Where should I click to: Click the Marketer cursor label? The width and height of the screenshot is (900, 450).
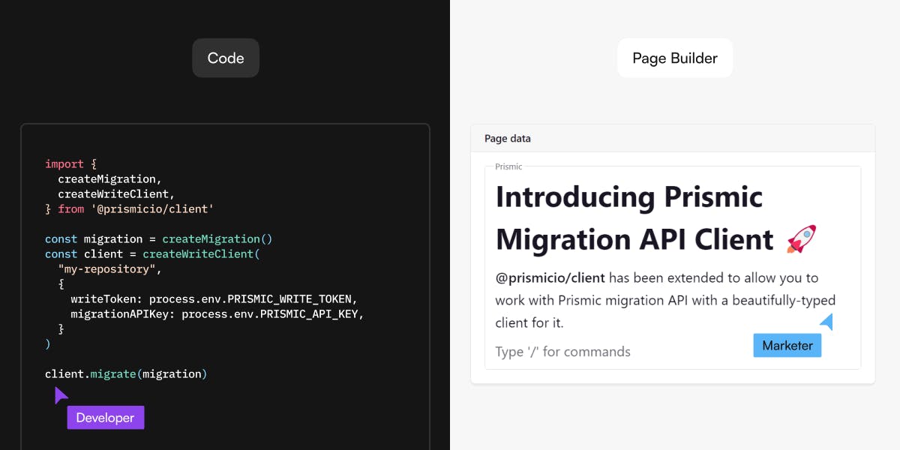pyautogui.click(x=787, y=345)
